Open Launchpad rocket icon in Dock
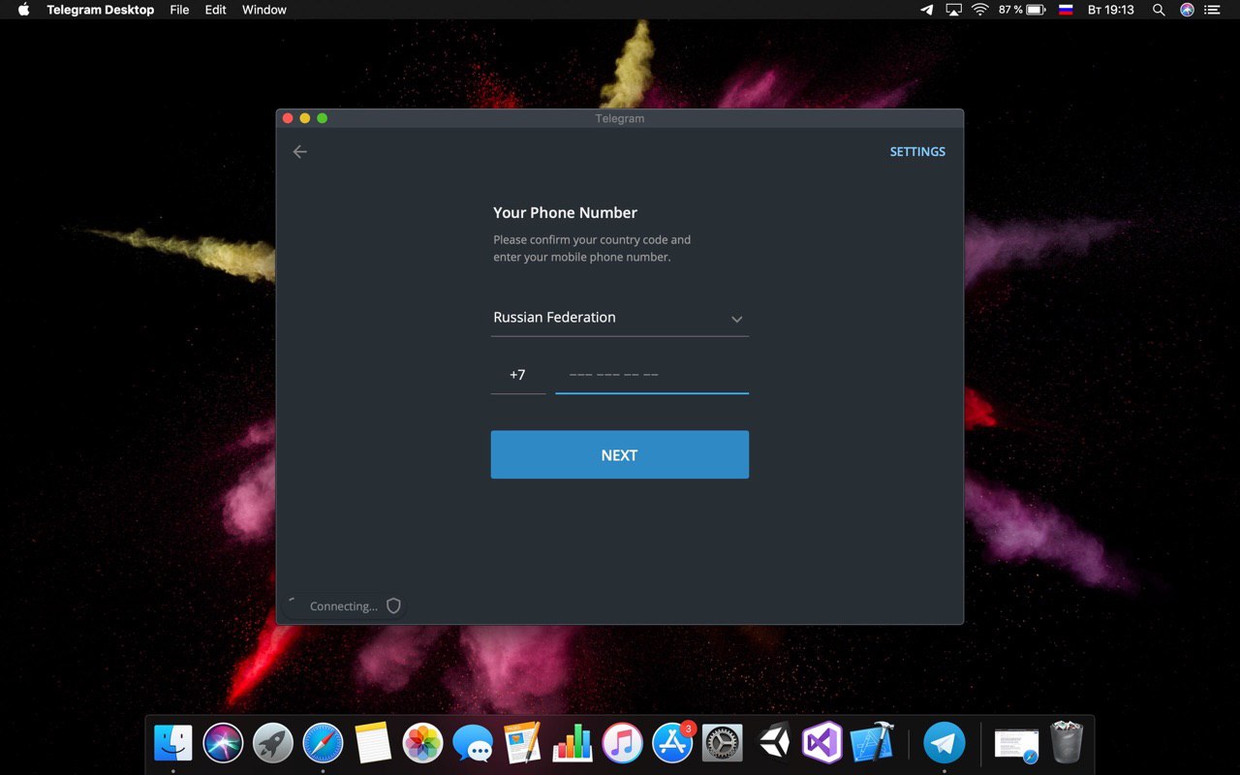 click(x=273, y=743)
